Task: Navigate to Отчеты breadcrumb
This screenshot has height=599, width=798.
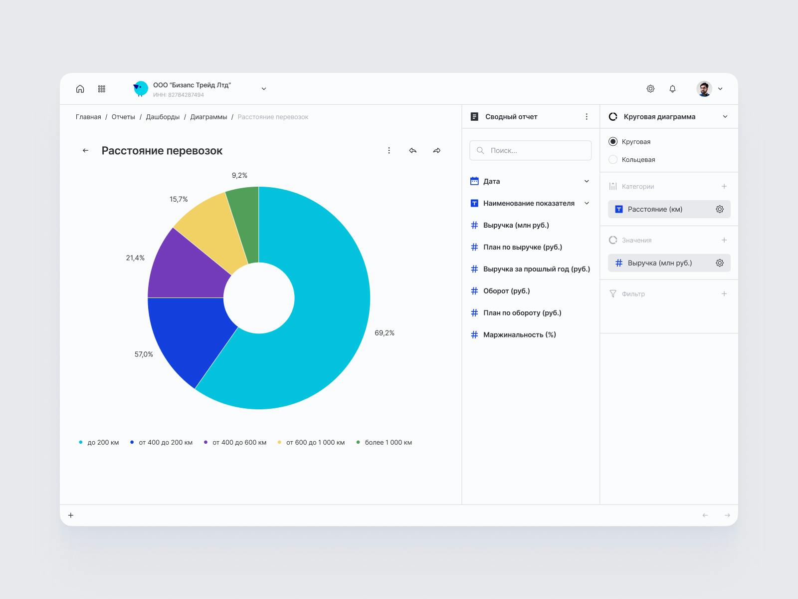Action: pyautogui.click(x=123, y=117)
